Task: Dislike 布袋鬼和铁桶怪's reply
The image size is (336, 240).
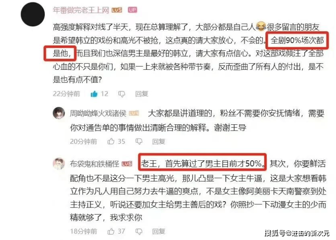Action: (x=139, y=231)
